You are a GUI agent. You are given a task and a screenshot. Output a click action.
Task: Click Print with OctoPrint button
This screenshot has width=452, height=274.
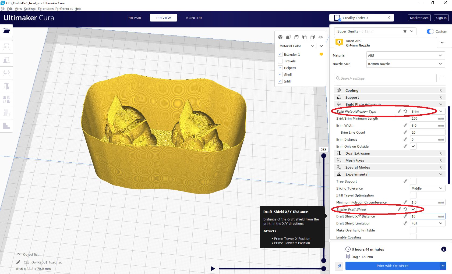click(393, 266)
